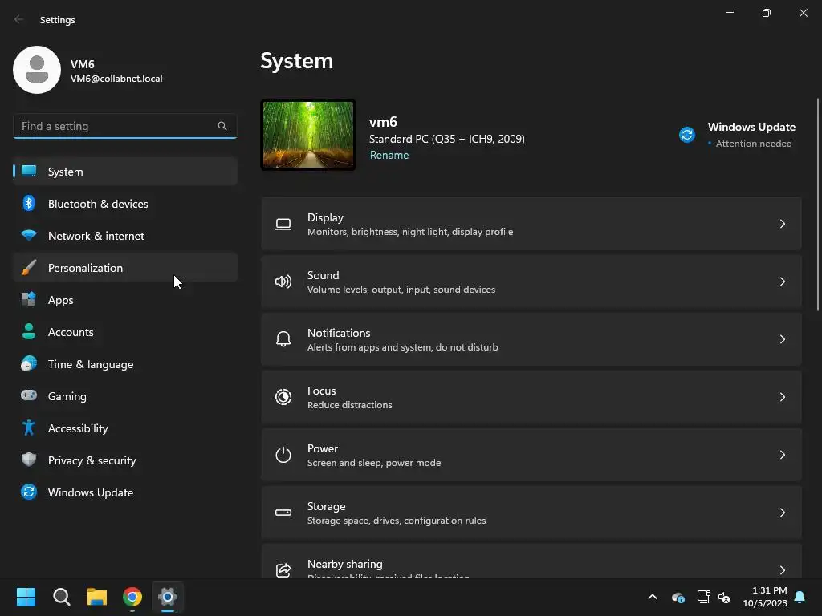Click the Nearby sharing share icon

283,570
